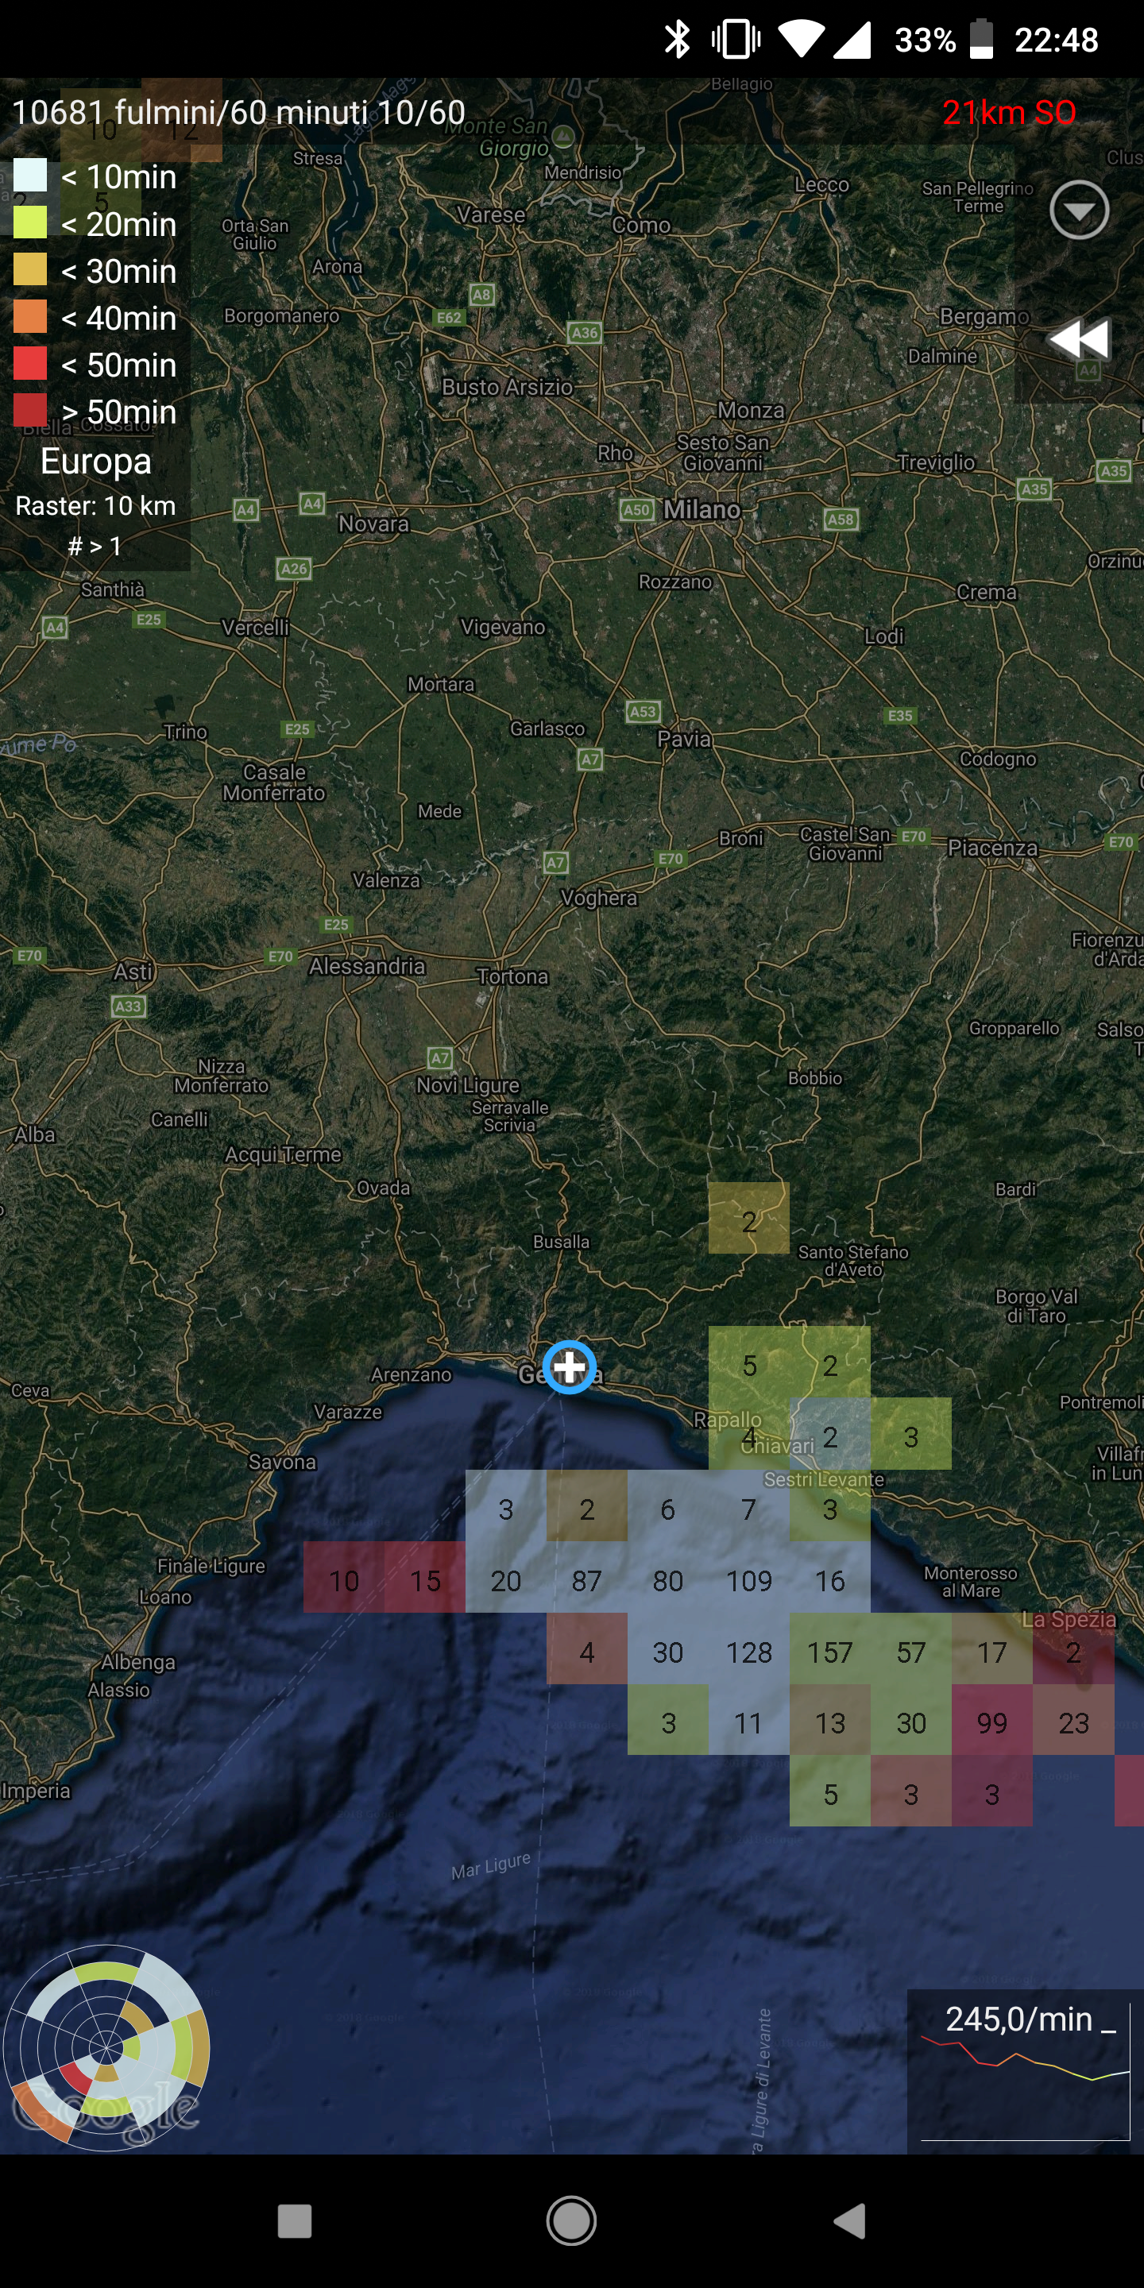Image resolution: width=1144 pixels, height=2288 pixels.
Task: Tap the 22:48 clock
Action: (1056, 40)
